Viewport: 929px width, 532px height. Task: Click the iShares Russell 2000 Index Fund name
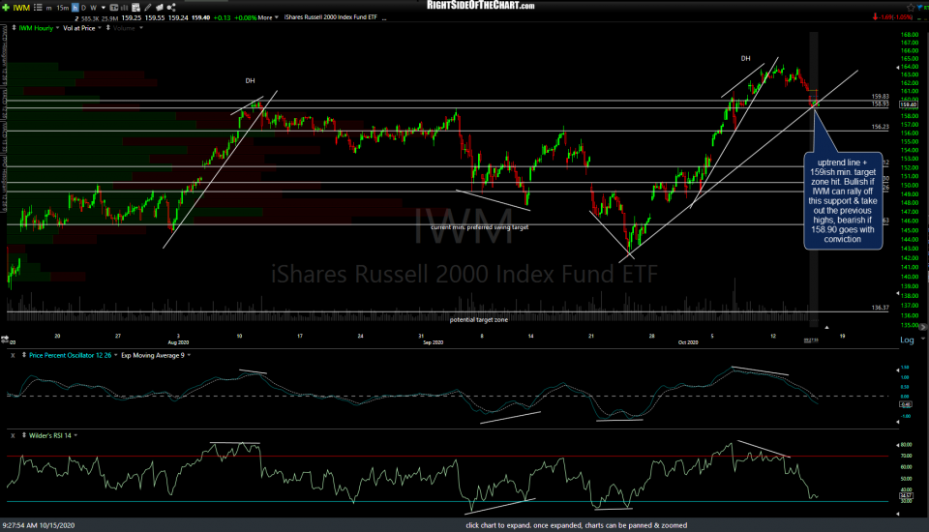pyautogui.click(x=330, y=17)
